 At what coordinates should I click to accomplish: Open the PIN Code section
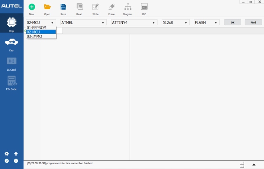click(12, 83)
